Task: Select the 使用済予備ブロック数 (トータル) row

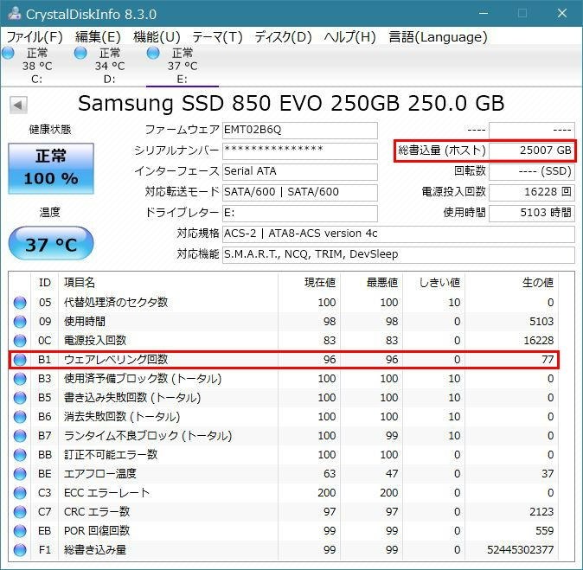Action: click(284, 379)
